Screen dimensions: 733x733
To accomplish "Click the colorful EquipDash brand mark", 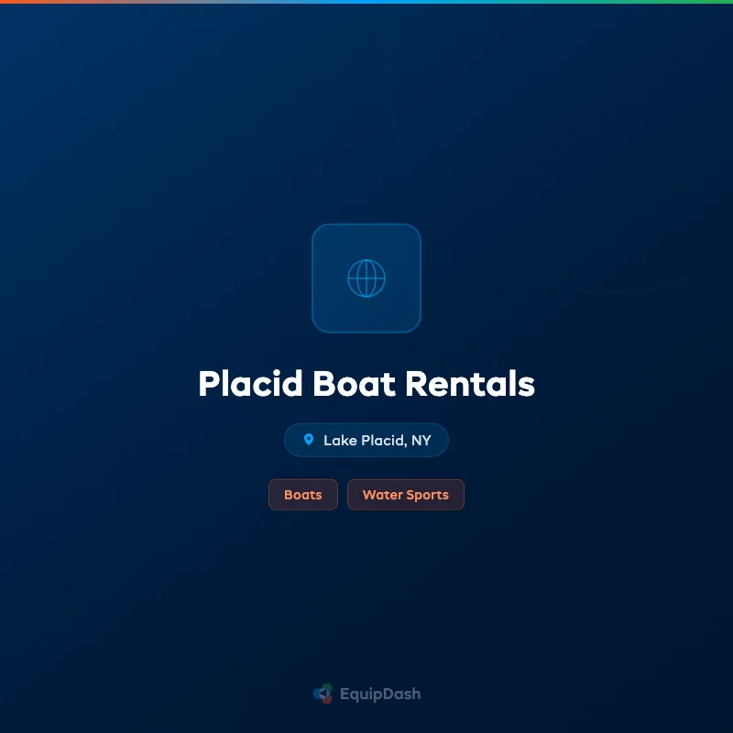I will (322, 694).
